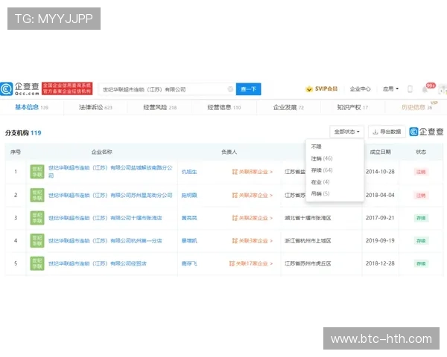The height and width of the screenshot is (357, 447).
Task: Open the responsible person name in row 2
Action: pyautogui.click(x=189, y=196)
